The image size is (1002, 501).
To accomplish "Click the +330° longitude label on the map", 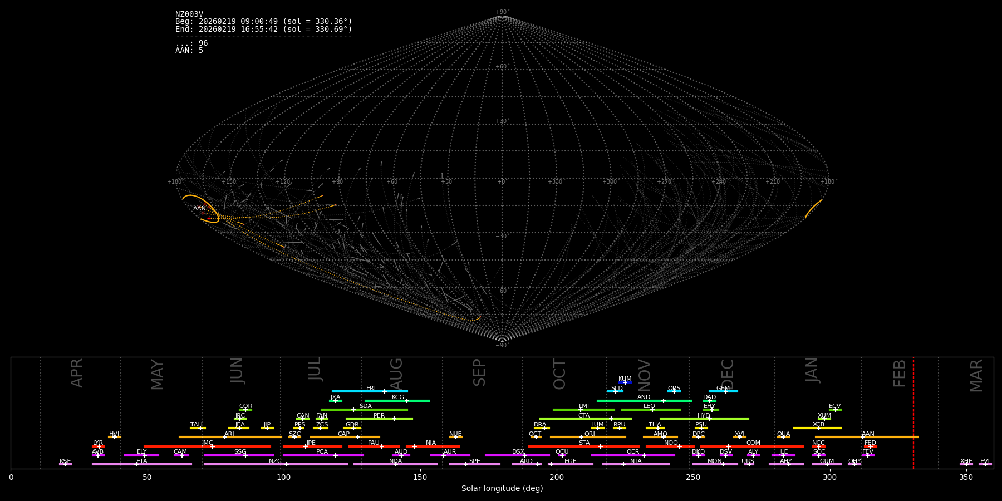I will pyautogui.click(x=556, y=182).
